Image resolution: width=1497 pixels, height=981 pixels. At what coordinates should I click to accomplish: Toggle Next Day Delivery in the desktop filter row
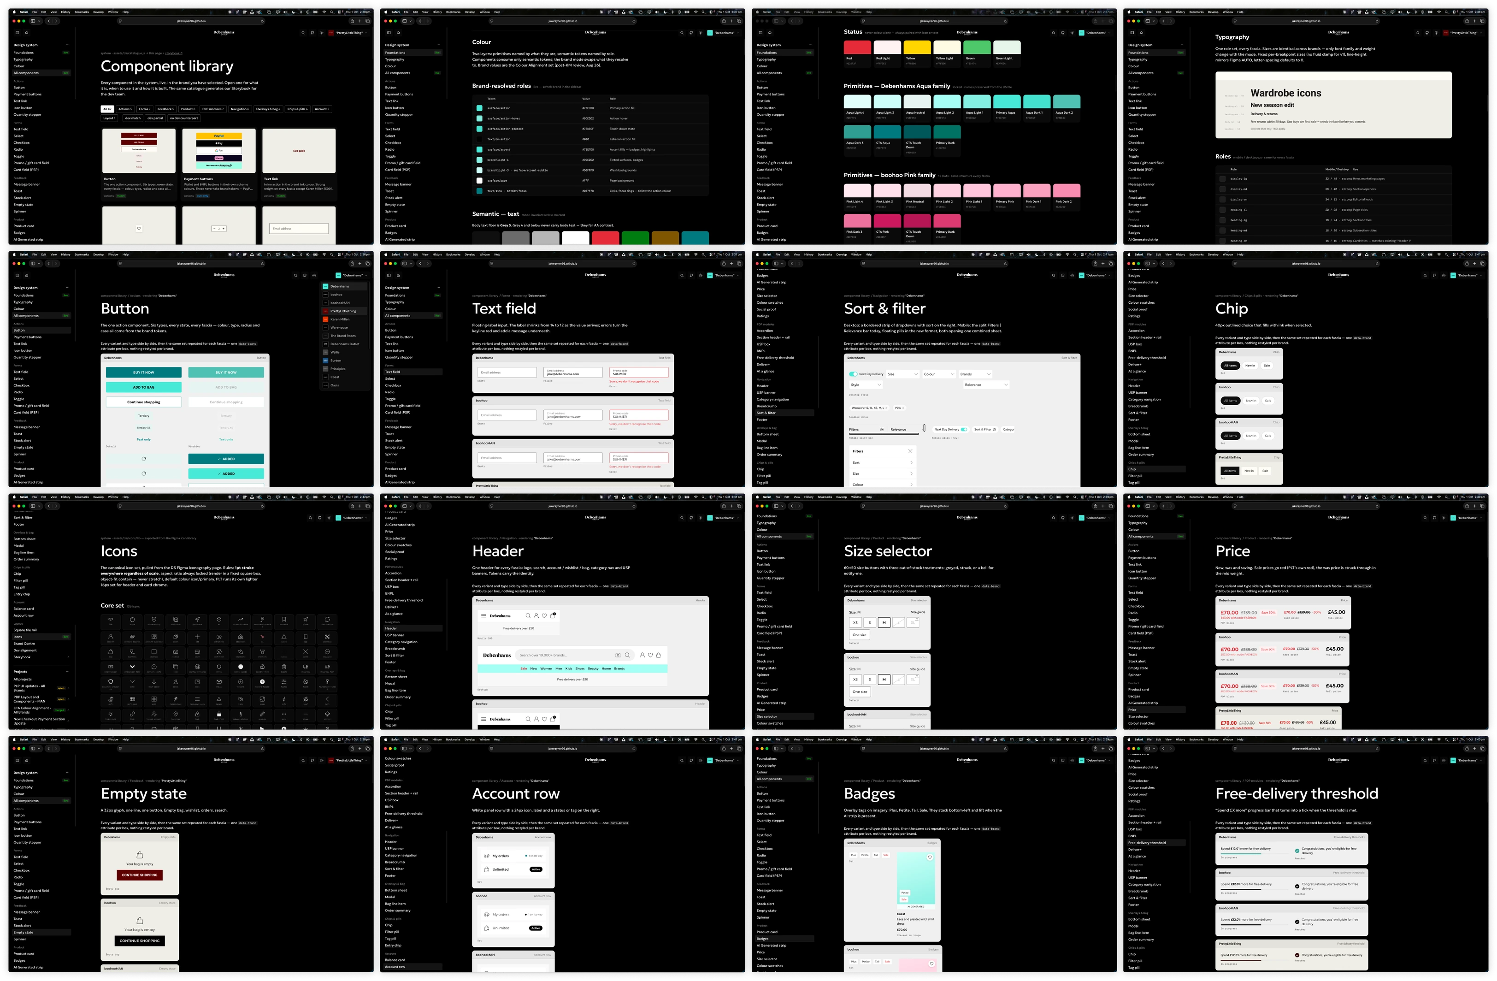pyautogui.click(x=853, y=374)
